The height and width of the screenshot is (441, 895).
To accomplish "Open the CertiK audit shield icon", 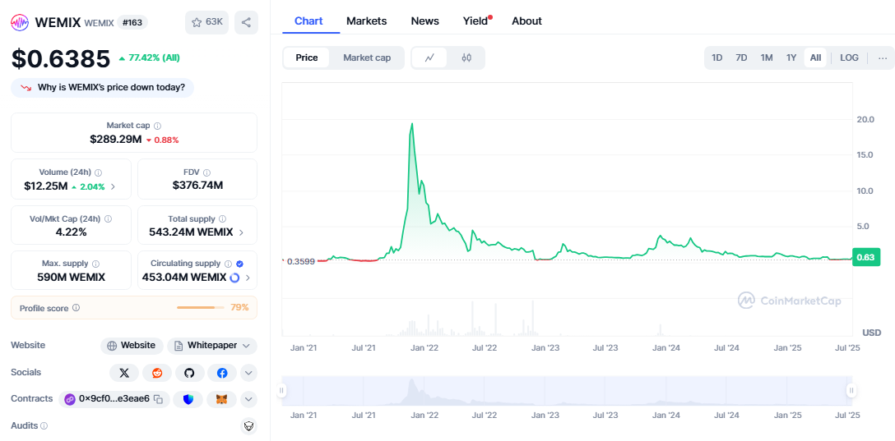I will click(248, 425).
